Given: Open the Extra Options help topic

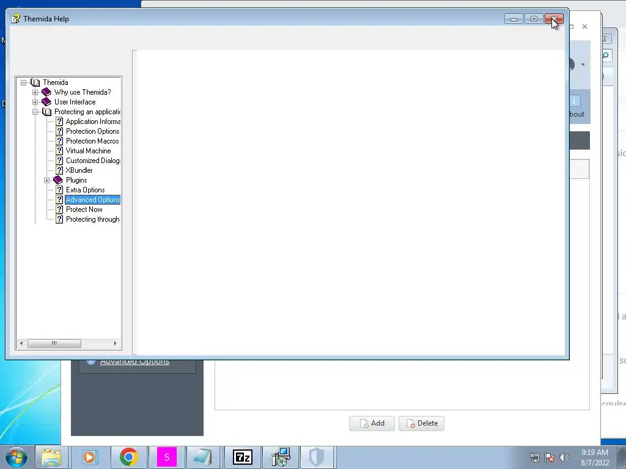Looking at the screenshot, I should click(x=86, y=190).
